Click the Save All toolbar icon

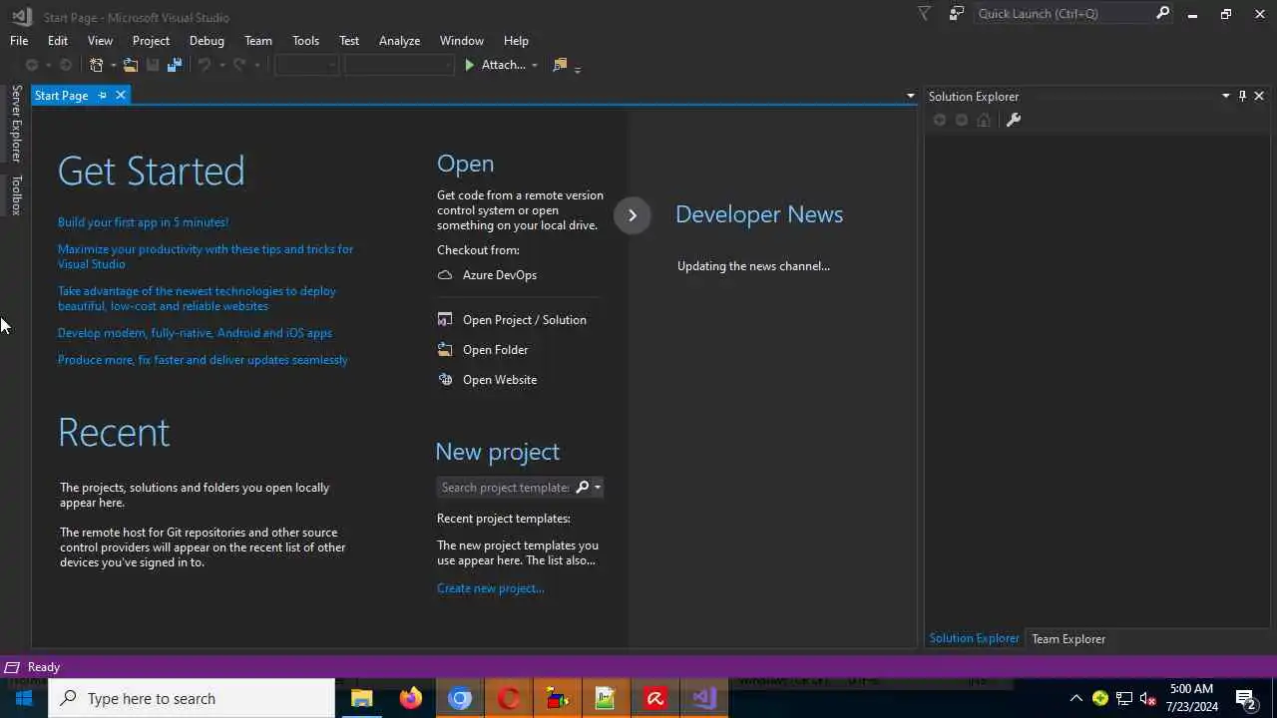(175, 65)
